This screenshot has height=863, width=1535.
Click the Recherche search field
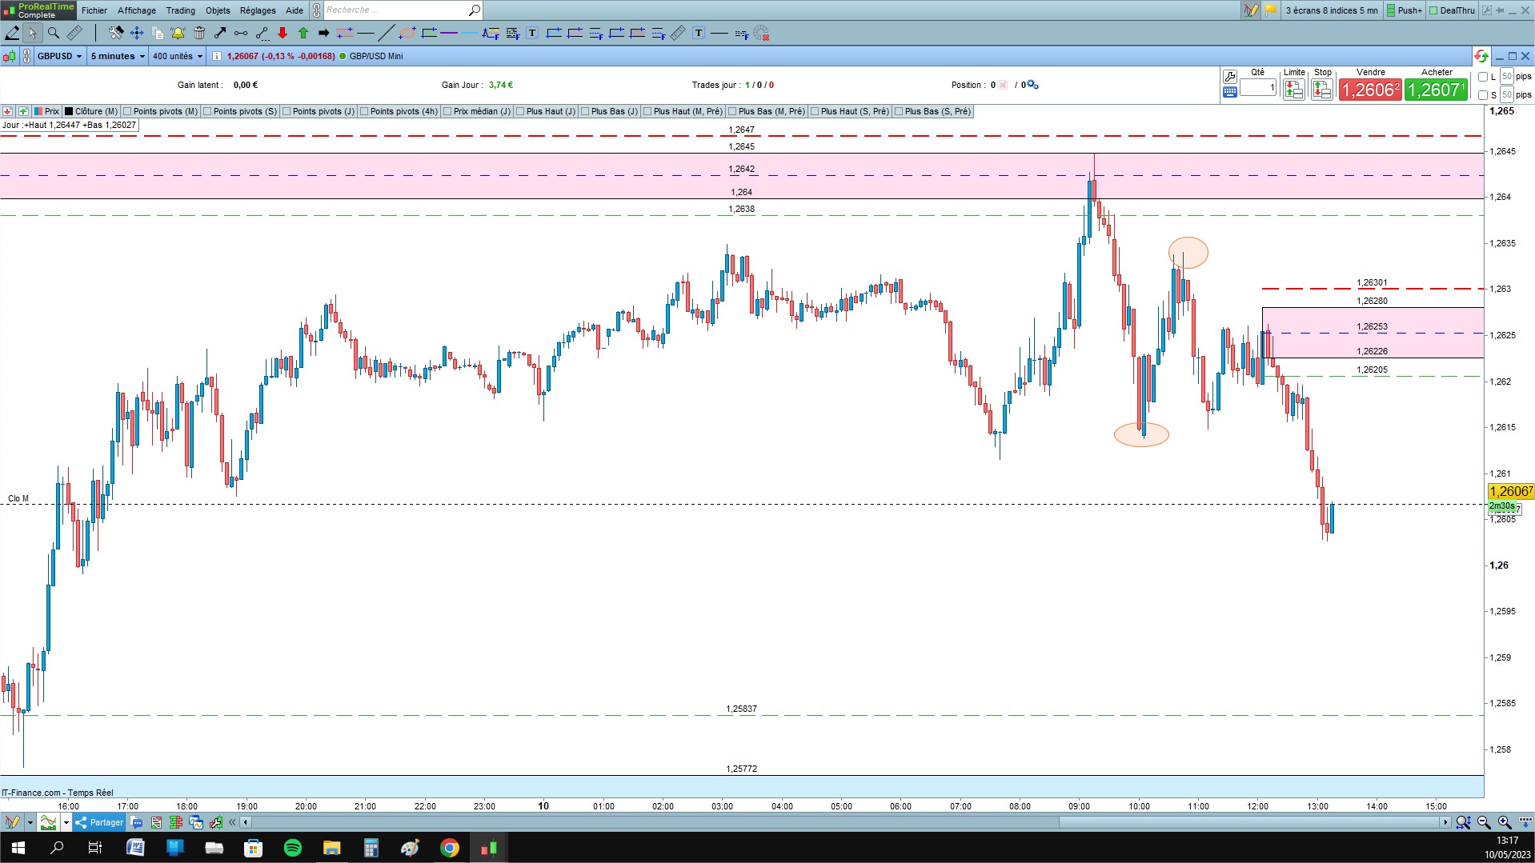pyautogui.click(x=396, y=10)
